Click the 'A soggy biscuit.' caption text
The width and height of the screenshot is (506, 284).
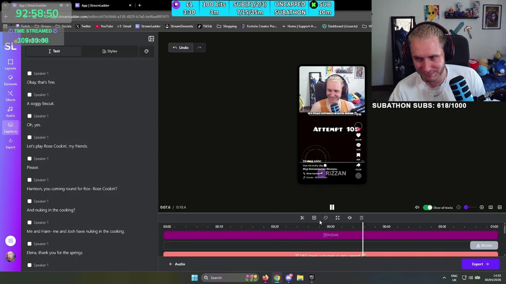click(x=40, y=104)
